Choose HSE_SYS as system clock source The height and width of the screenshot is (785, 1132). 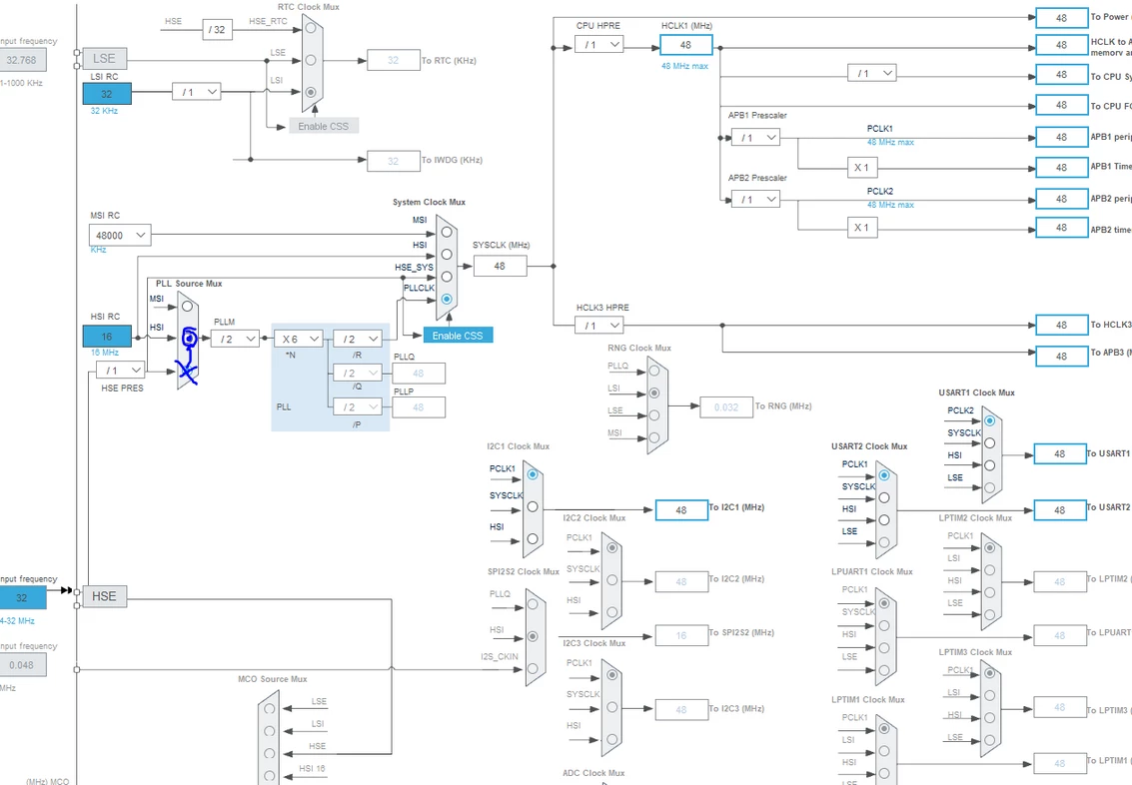click(x=447, y=277)
